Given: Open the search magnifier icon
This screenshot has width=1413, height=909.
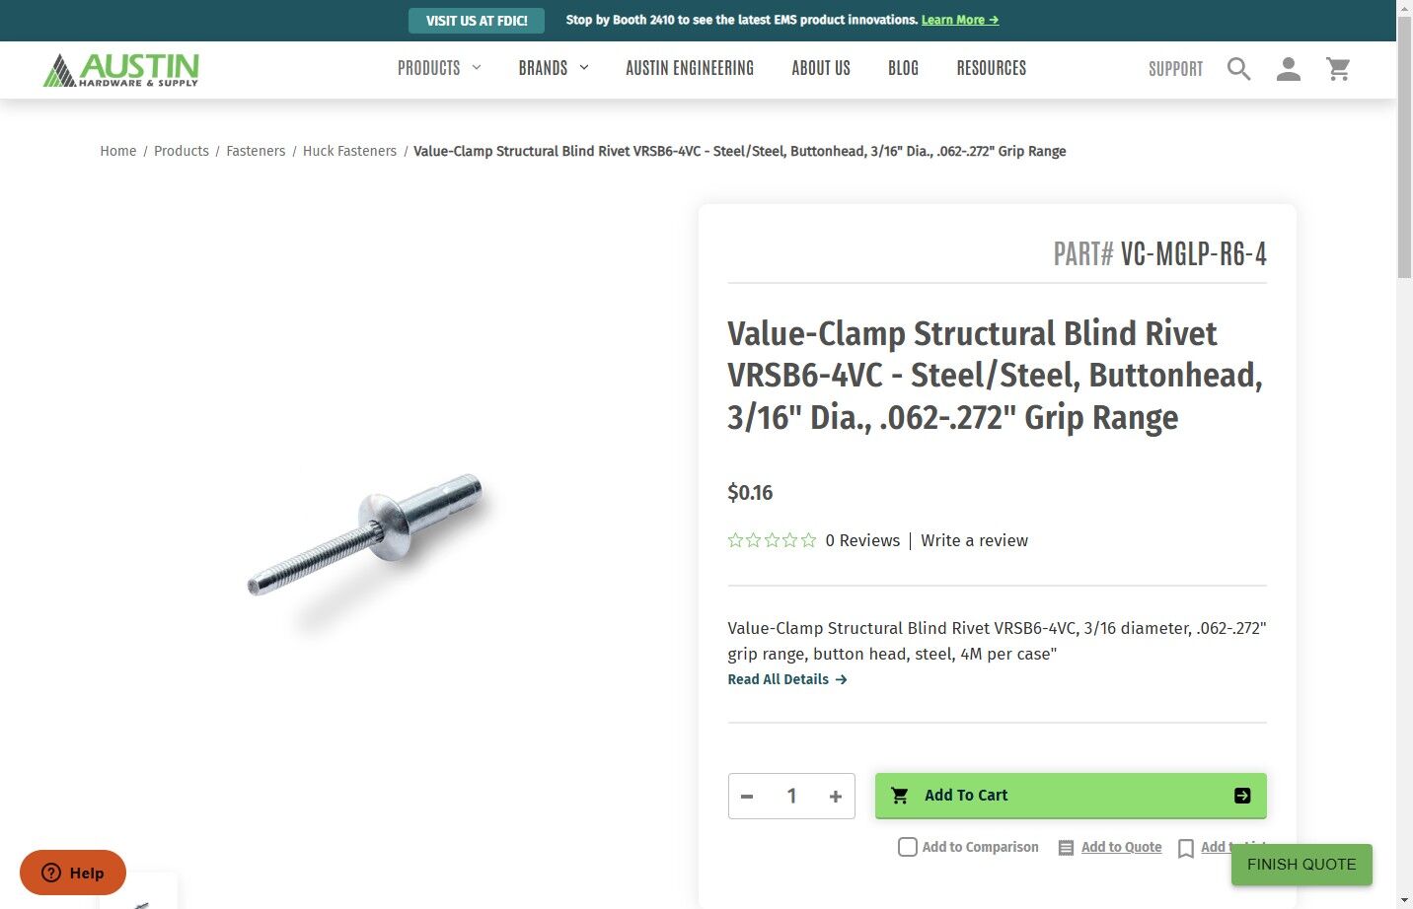Looking at the screenshot, I should coord(1238,69).
